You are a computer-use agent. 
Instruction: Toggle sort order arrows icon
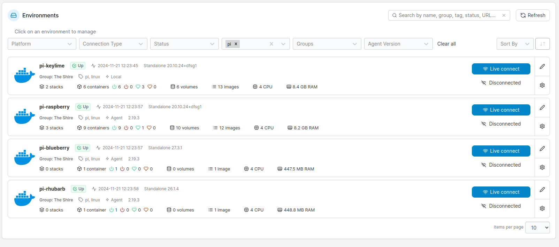point(543,44)
